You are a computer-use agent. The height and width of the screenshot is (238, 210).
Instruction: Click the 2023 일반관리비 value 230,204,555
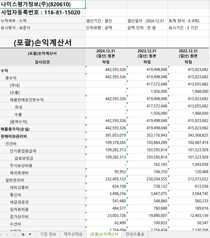147,179
